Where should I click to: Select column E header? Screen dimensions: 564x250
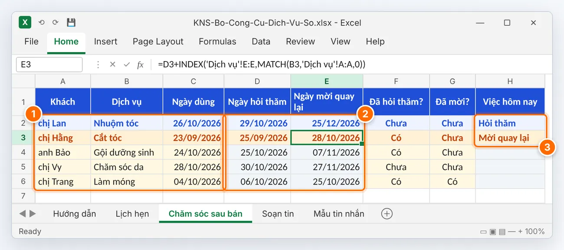[327, 81]
